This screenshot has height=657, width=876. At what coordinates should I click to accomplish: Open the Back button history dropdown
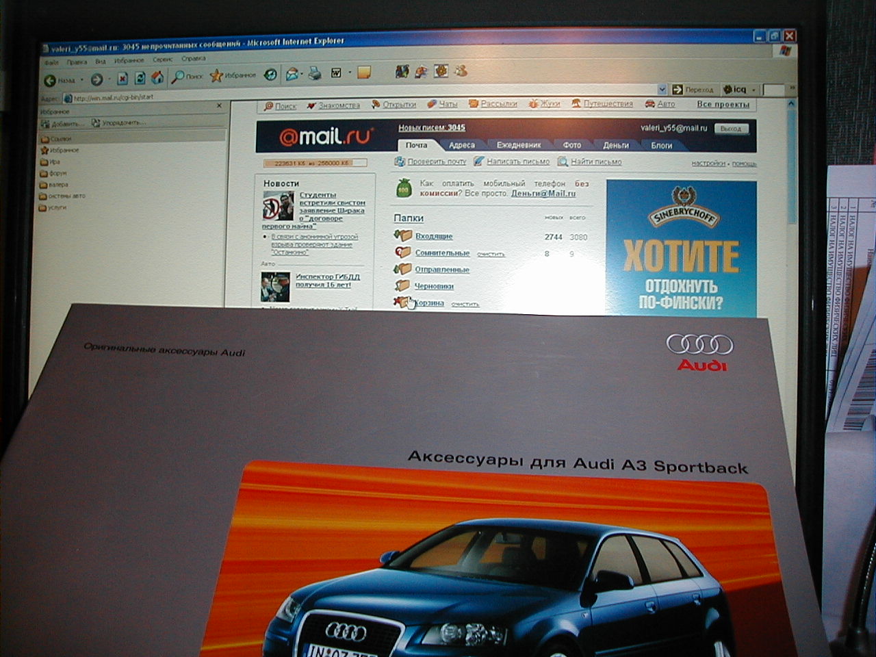click(x=82, y=80)
